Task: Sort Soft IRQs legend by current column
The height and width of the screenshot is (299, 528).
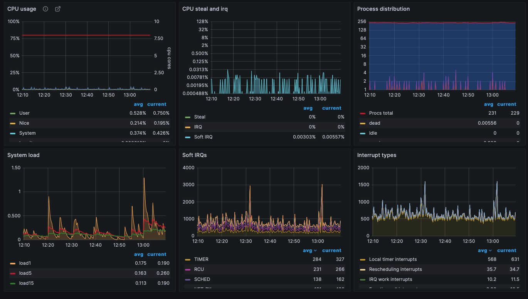Action: click(332, 251)
